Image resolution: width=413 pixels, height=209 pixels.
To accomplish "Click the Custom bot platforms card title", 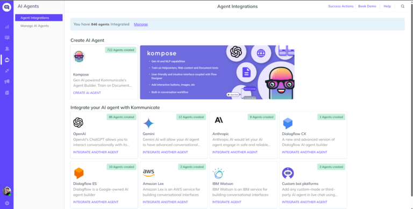I will point(300,184).
